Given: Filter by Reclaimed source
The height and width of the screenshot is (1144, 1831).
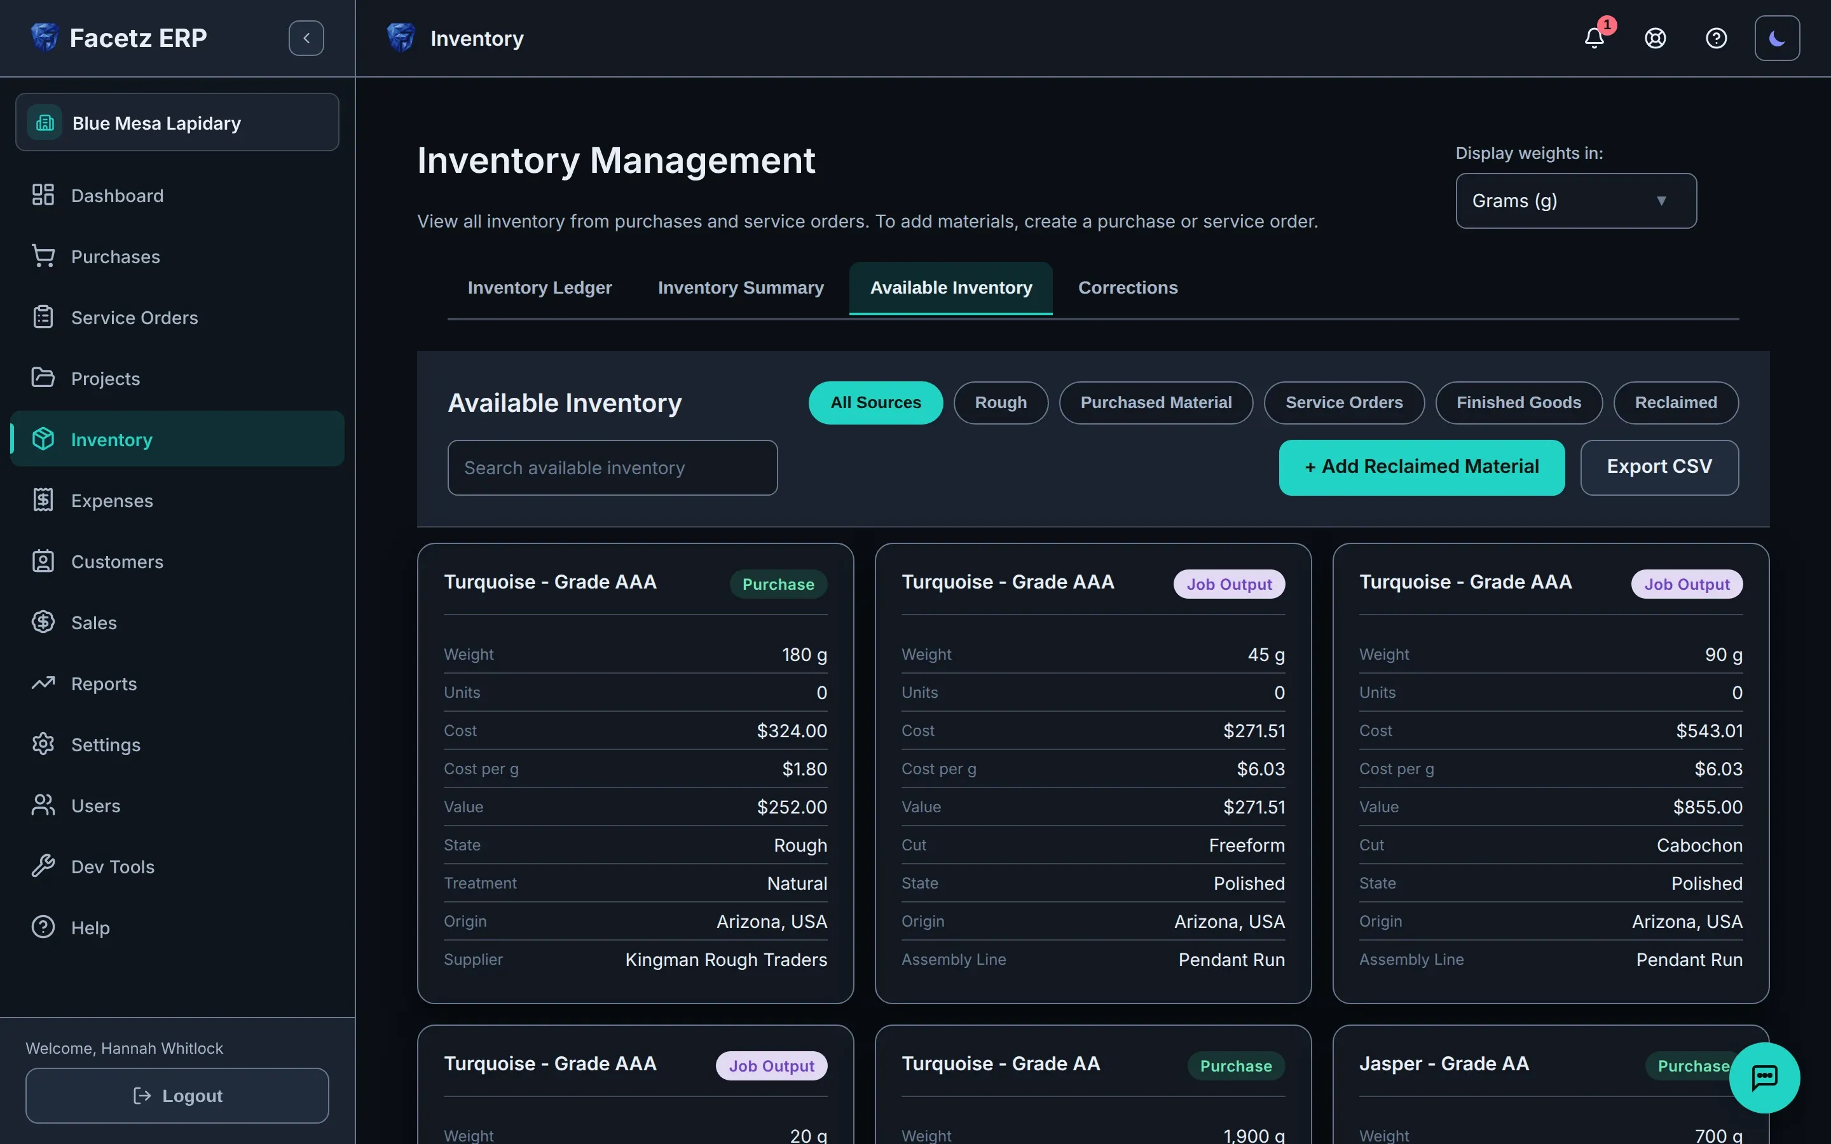Looking at the screenshot, I should coord(1676,402).
